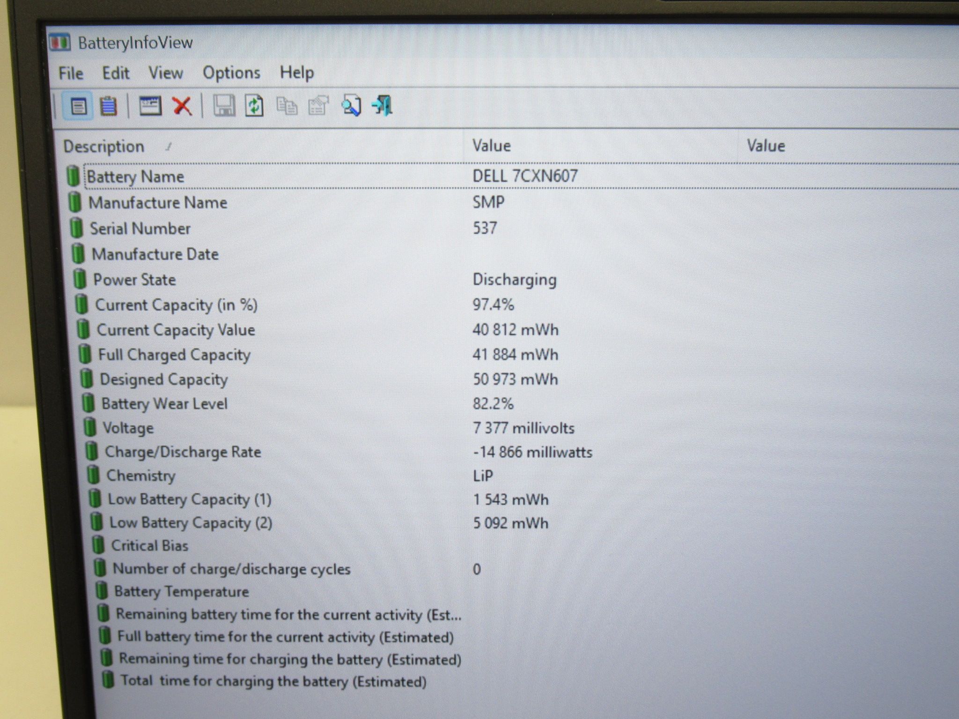Click the LiP chemistry value
Screen dimensions: 959x719
[x=483, y=476]
